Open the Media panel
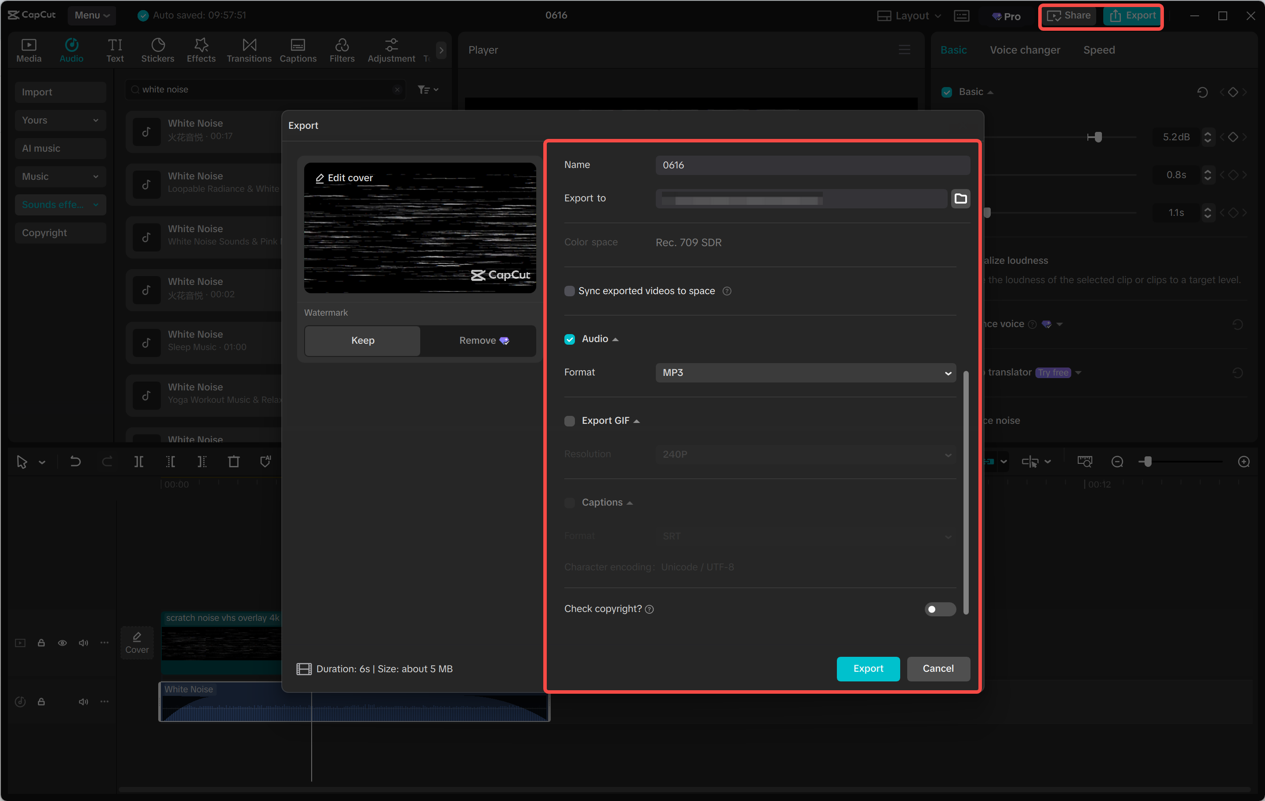The image size is (1265, 801). 29,49
